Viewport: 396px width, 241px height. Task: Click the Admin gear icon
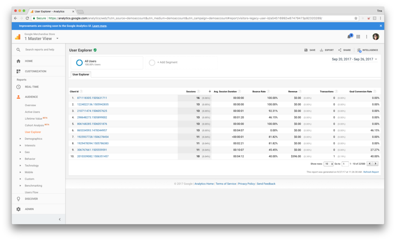(x=19, y=209)
